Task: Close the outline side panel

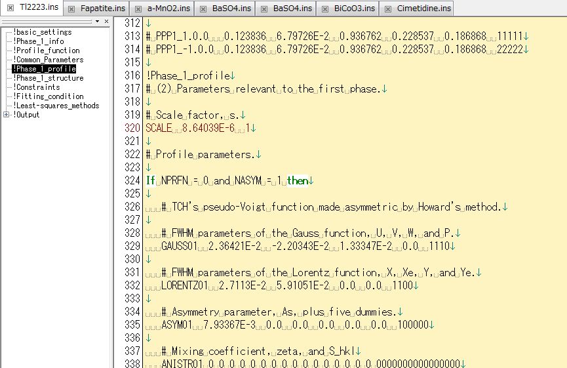Action: tap(106, 22)
